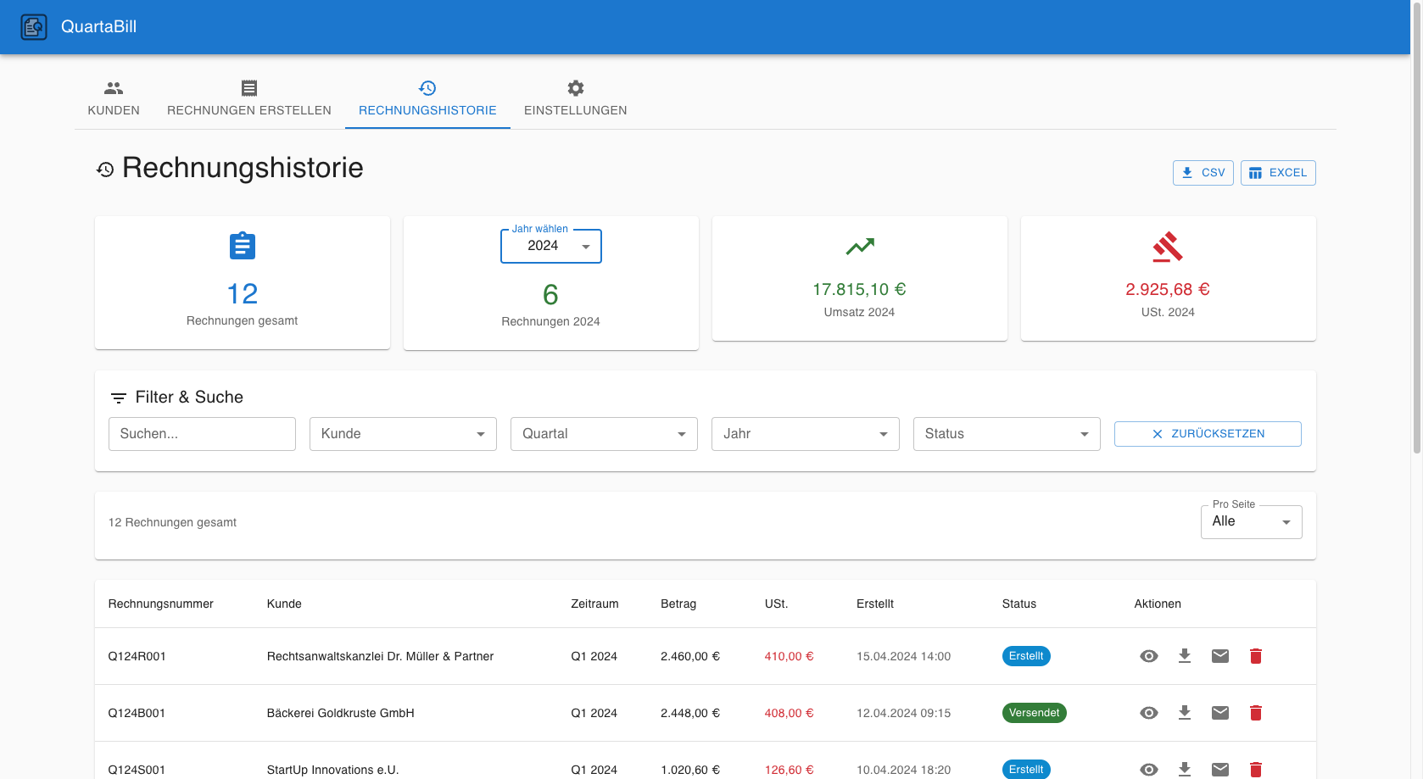Download the Bäckerei Goldkruste invoice PDF
This screenshot has height=779, width=1423.
coord(1185,713)
